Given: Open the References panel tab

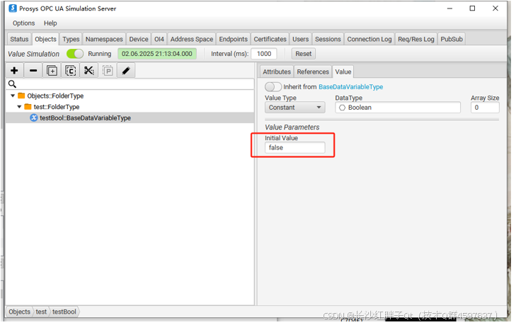Looking at the screenshot, I should (313, 72).
